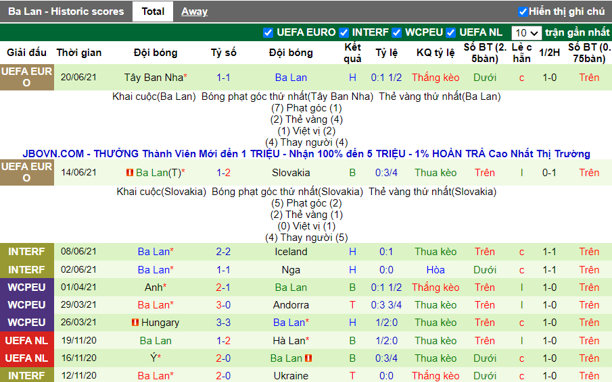Screen dimensions: 612x382
Task: Click the Kết quả column header
Action: click(352, 53)
